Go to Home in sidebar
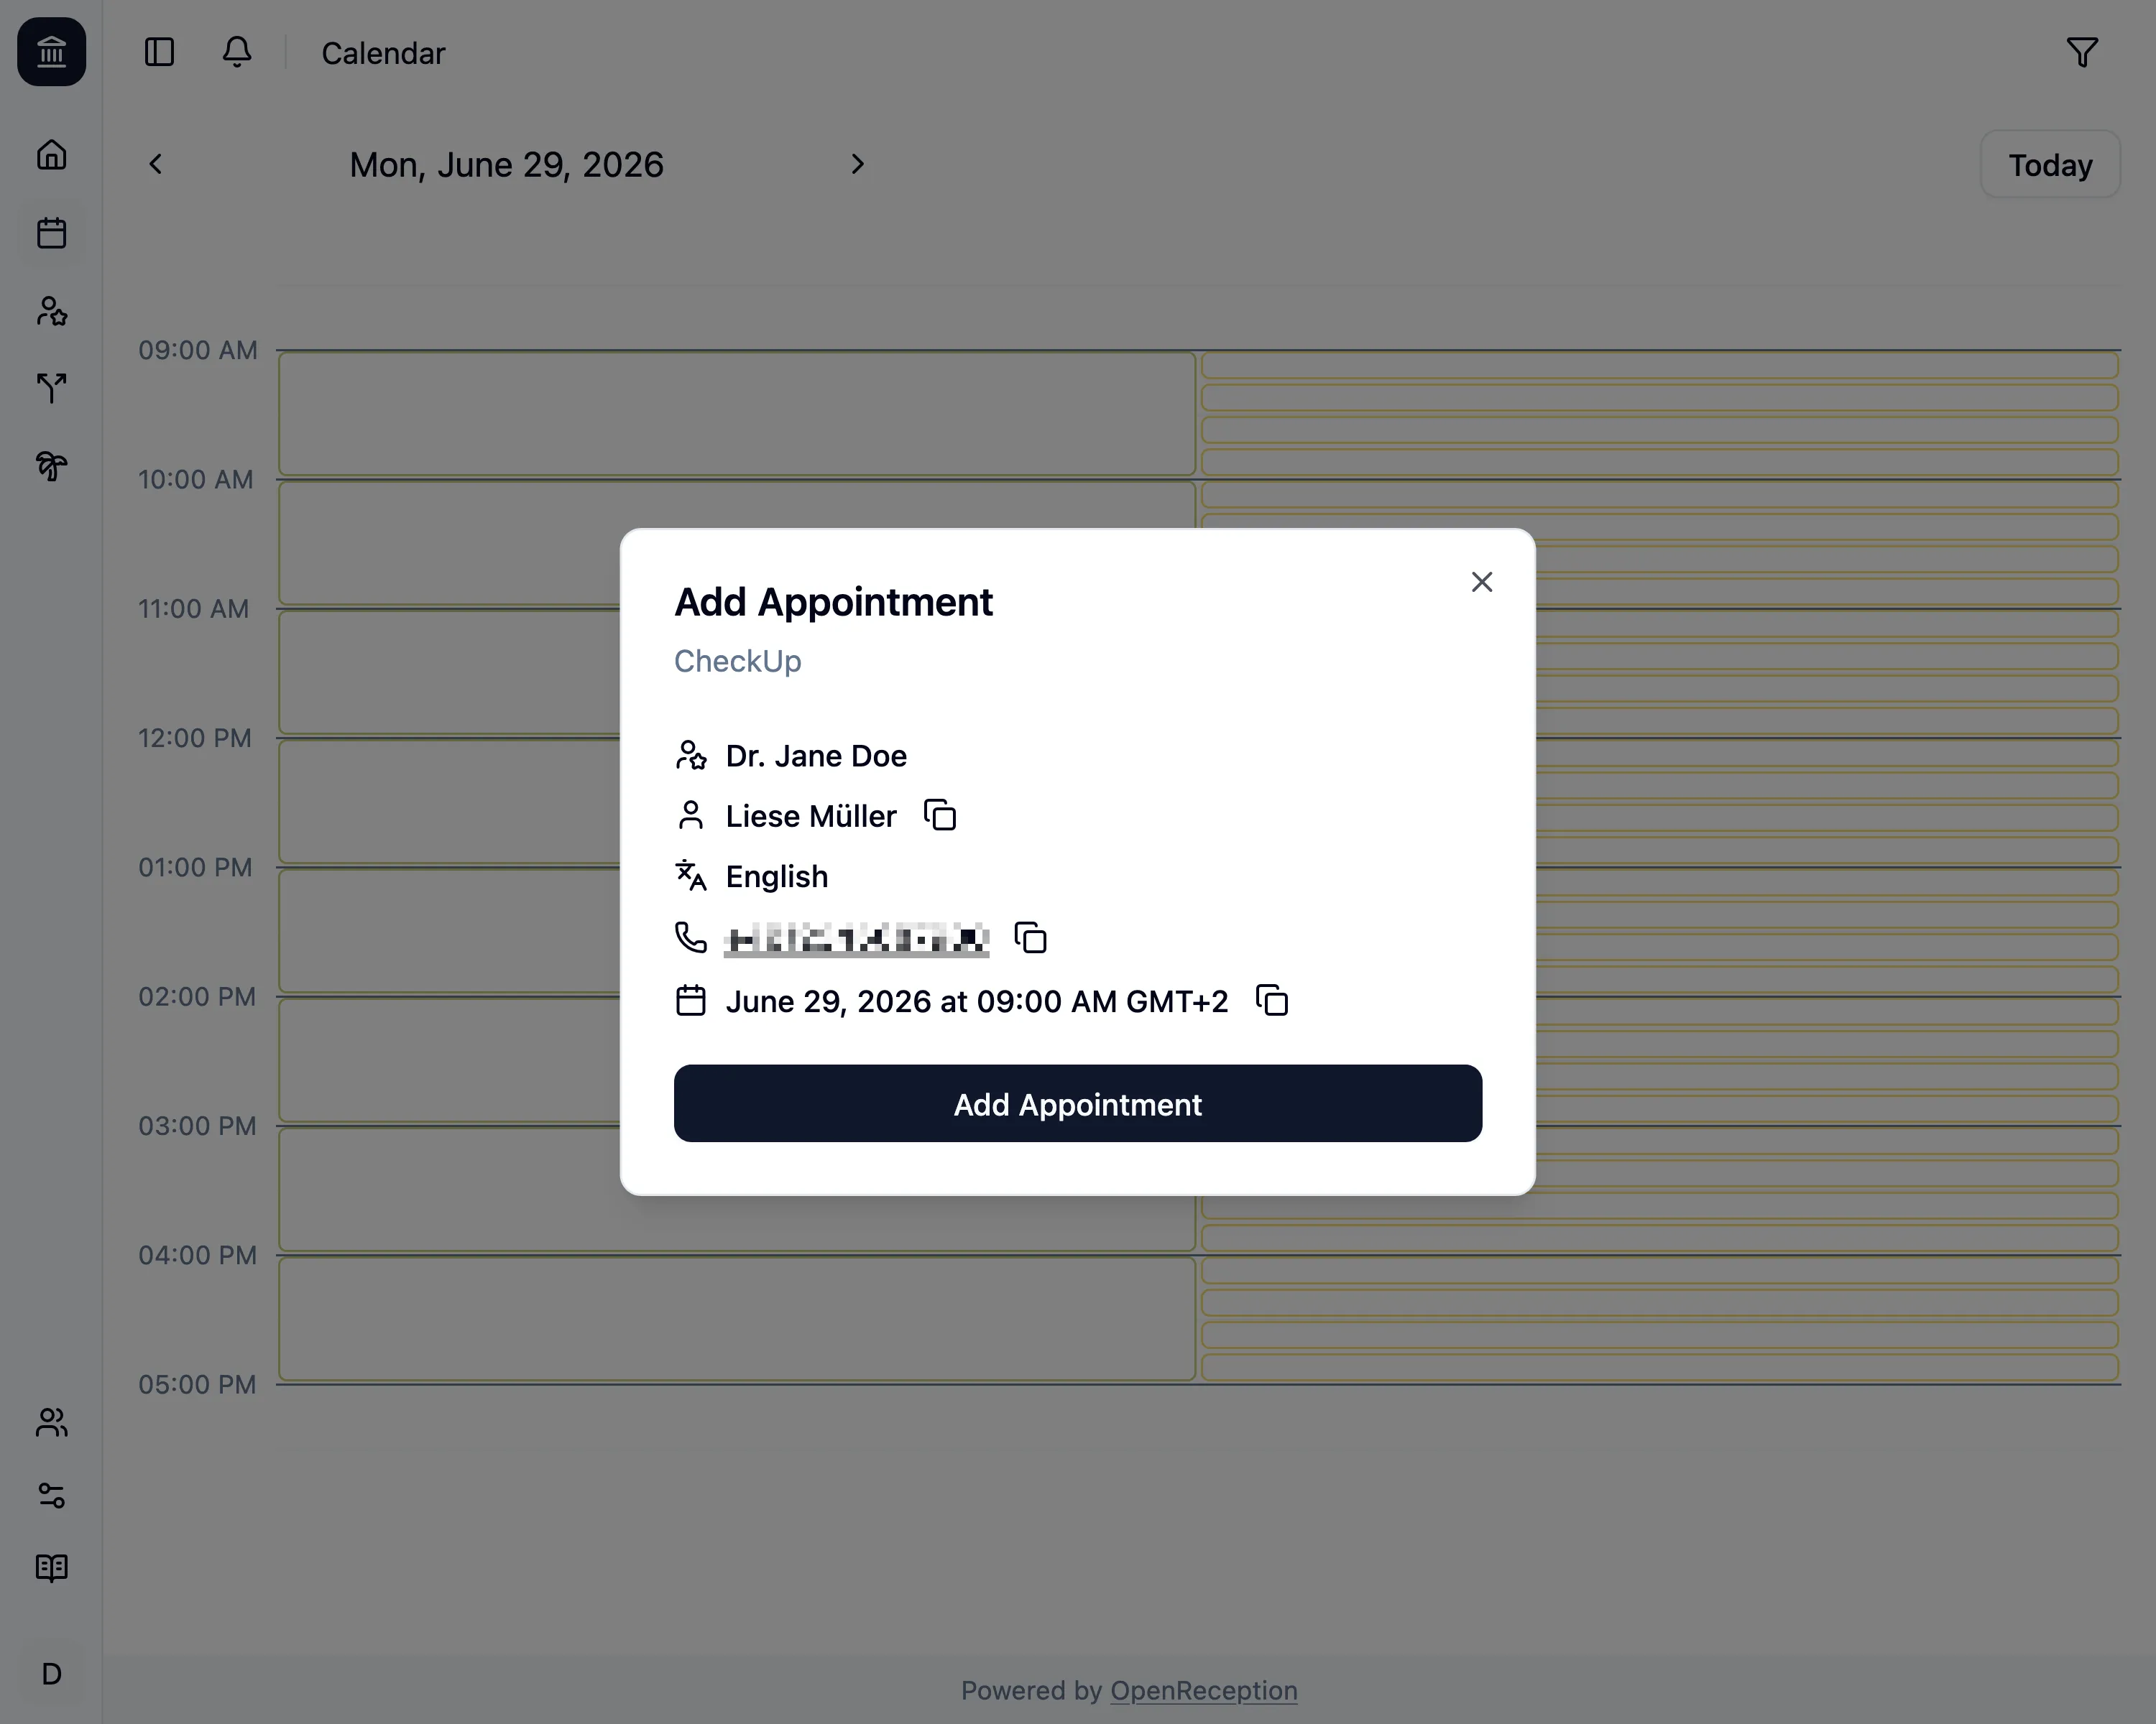The height and width of the screenshot is (1724, 2156). (51, 155)
